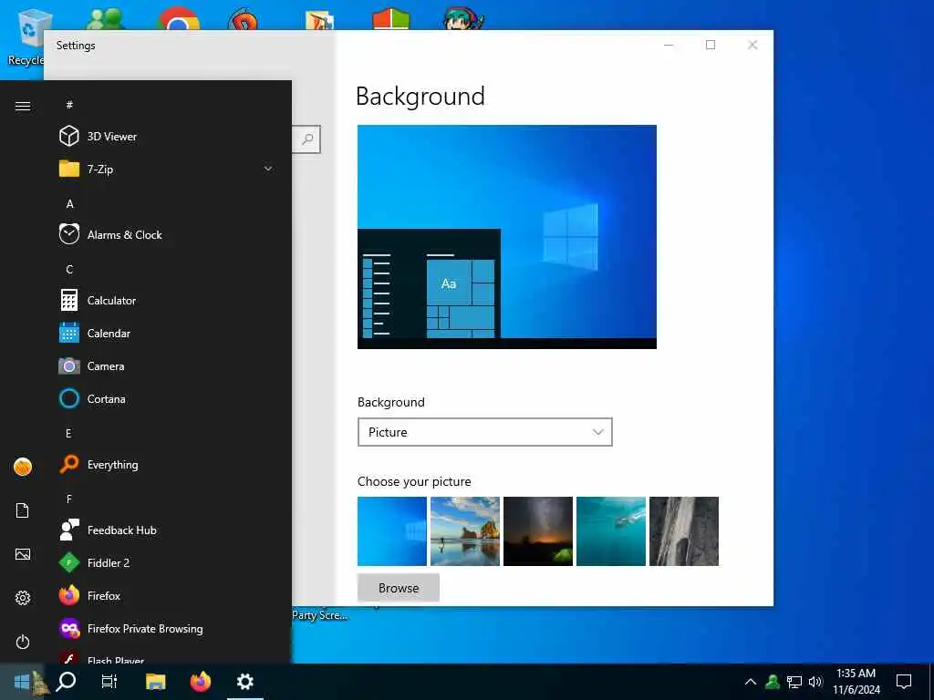Select the underwater swimmer wallpaper thumbnail

coord(610,531)
